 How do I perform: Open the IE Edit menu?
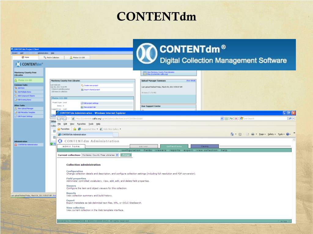65,124
